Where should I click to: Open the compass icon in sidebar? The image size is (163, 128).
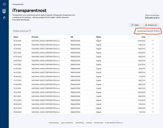4,18
